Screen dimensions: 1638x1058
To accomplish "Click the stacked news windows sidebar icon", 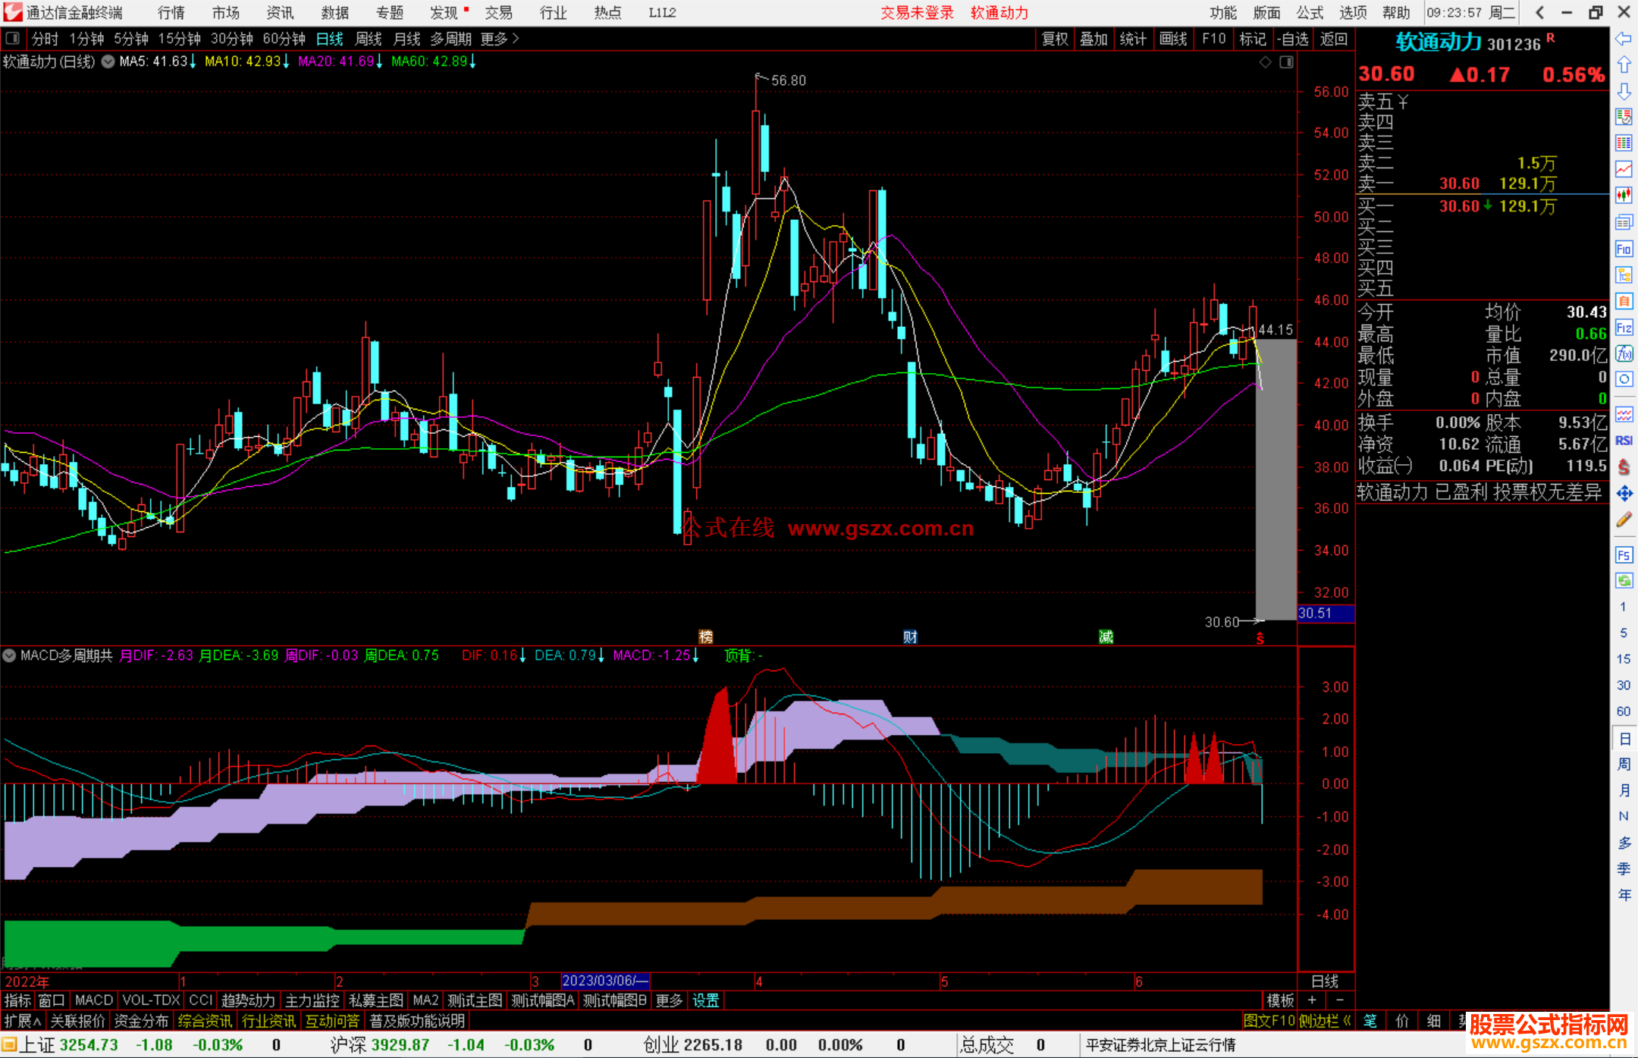I will pos(1623,222).
